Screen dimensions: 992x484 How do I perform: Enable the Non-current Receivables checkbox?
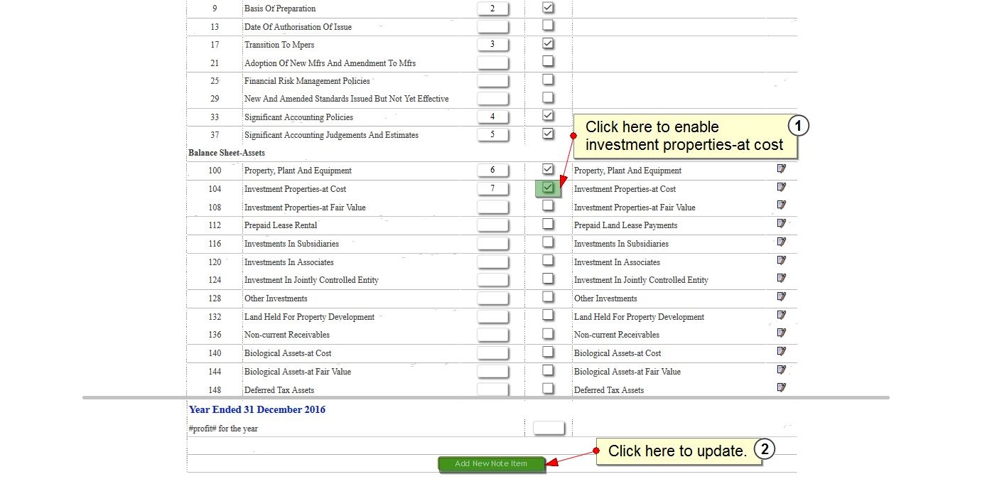point(548,333)
